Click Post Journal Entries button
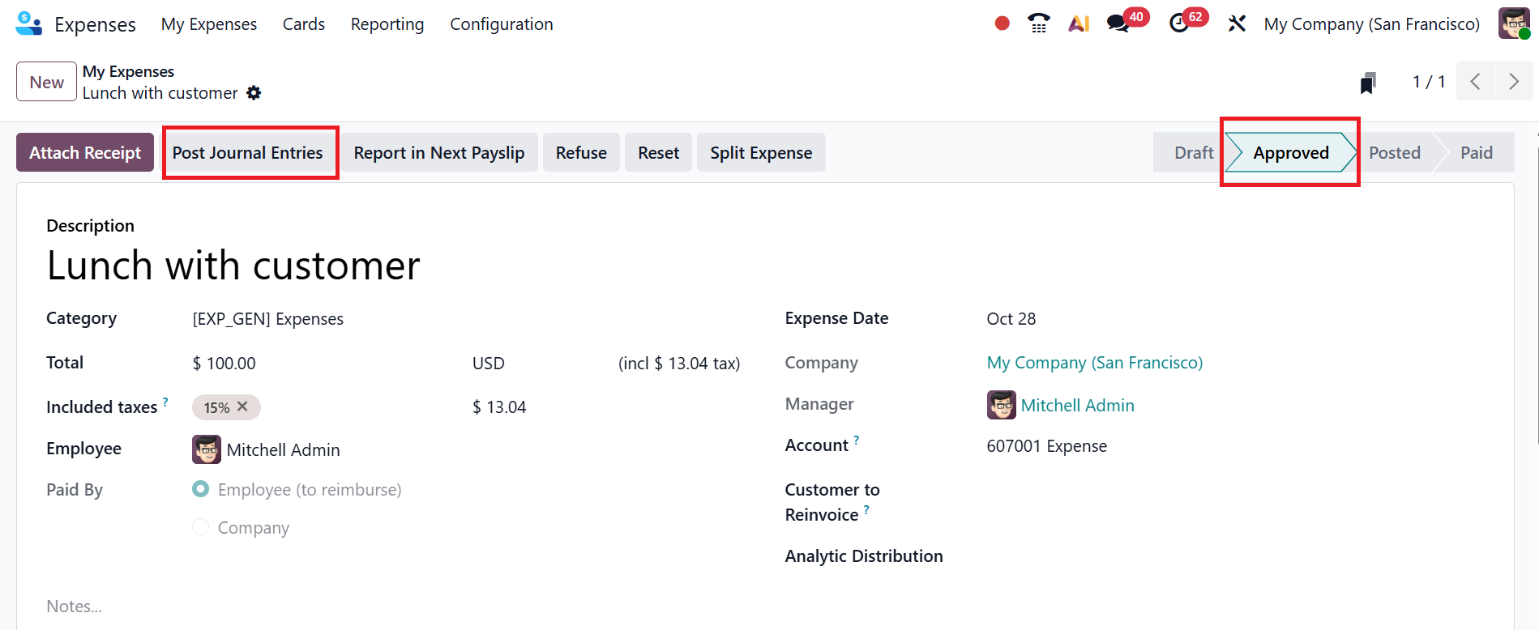The image size is (1539, 630). pos(247,153)
